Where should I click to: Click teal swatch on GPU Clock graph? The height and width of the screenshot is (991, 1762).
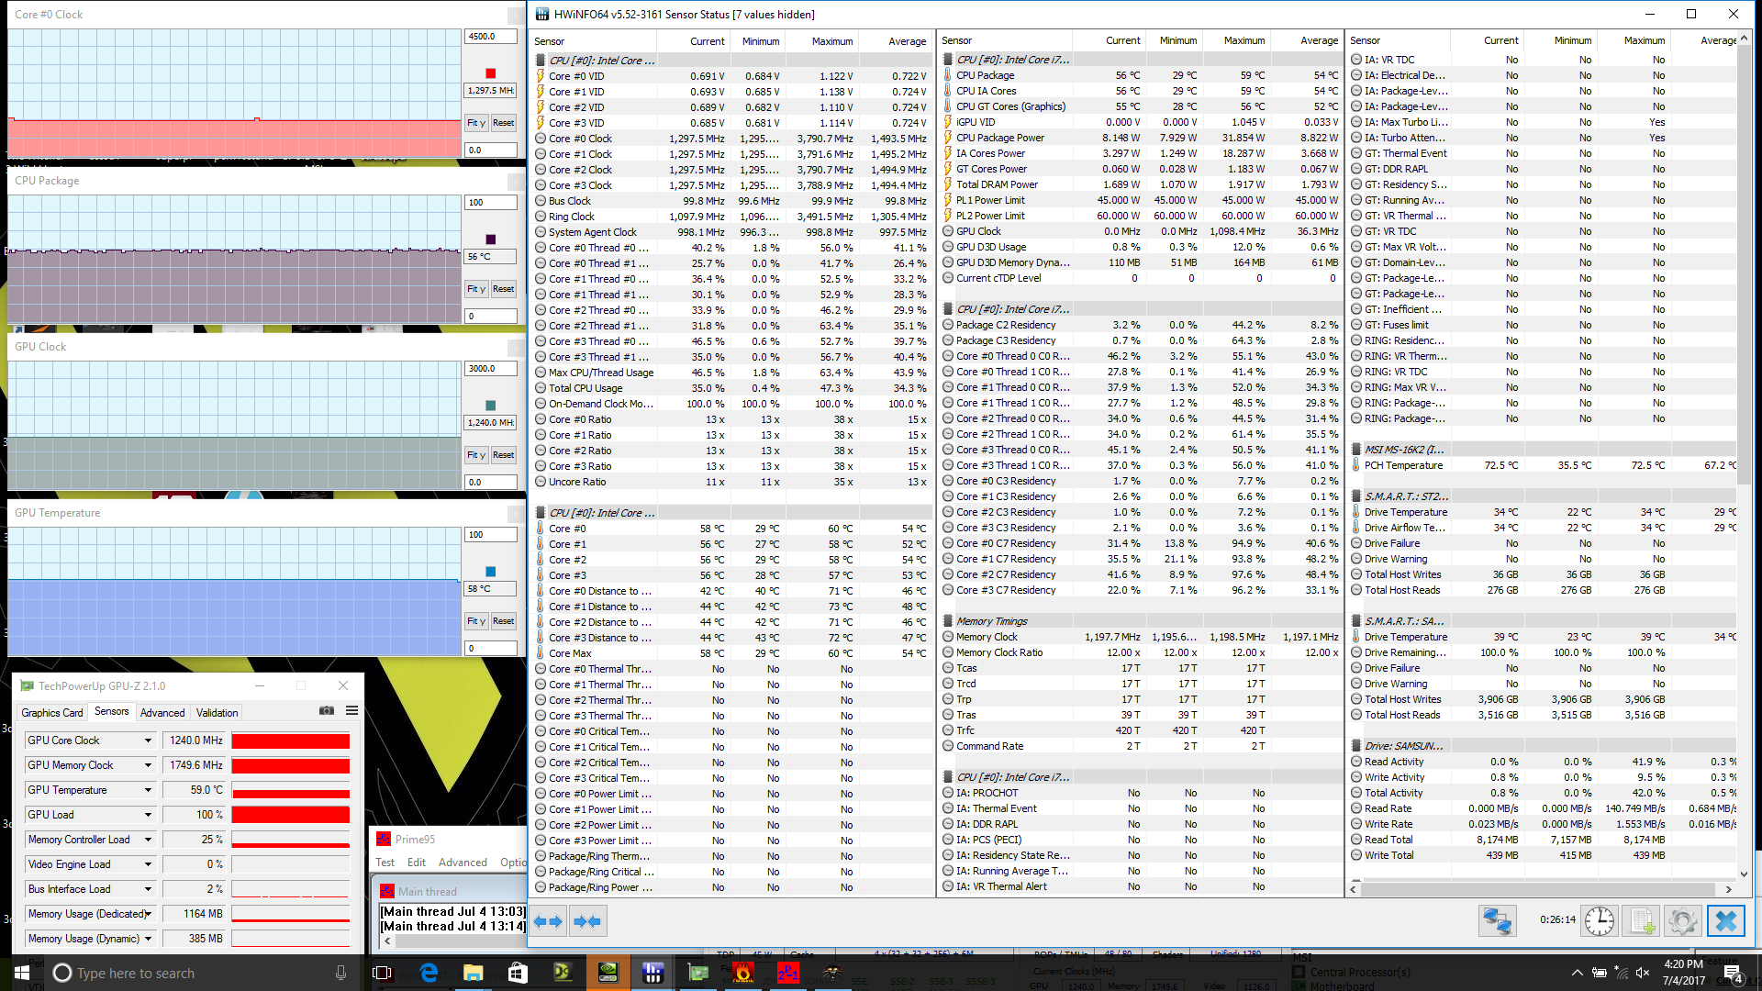pyautogui.click(x=490, y=406)
